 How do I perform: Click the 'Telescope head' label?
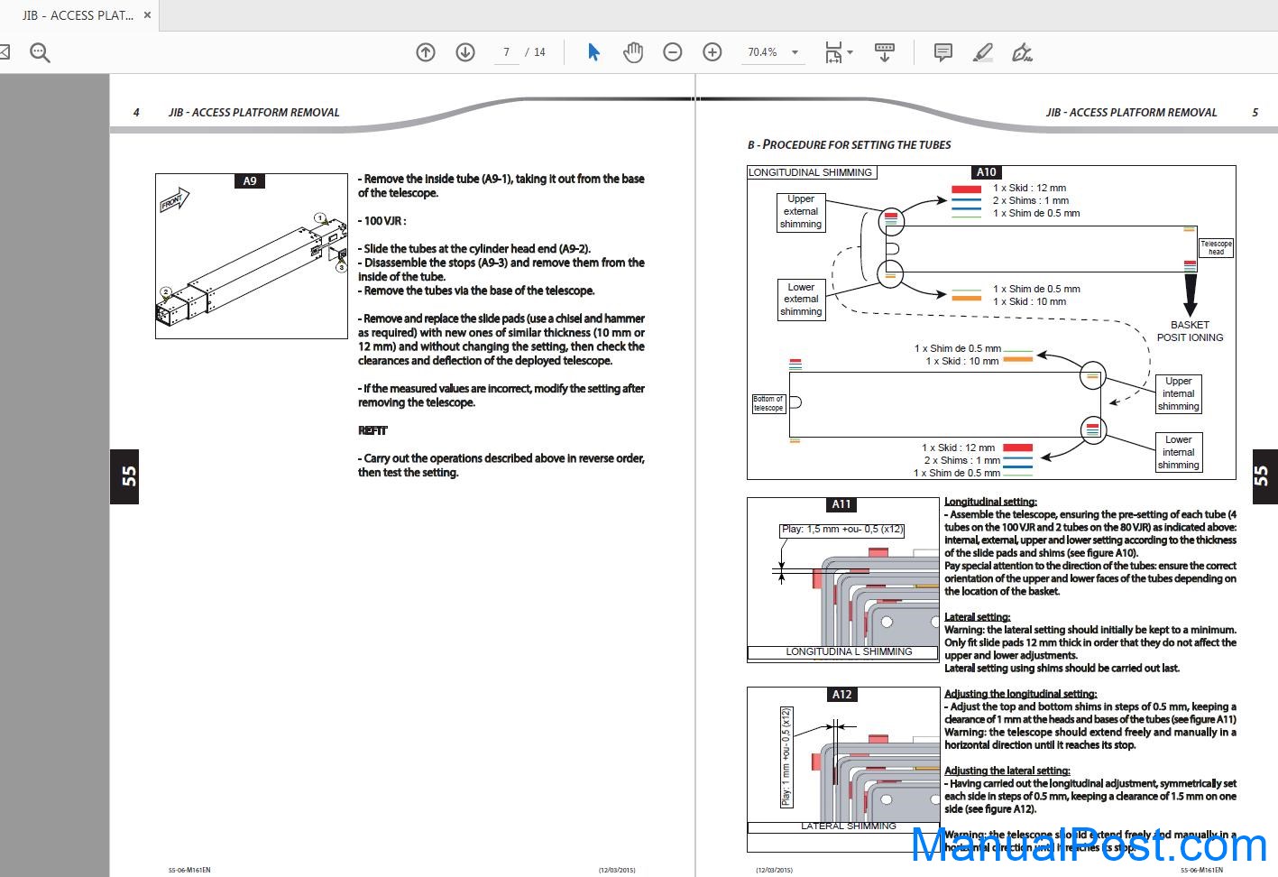(1216, 248)
